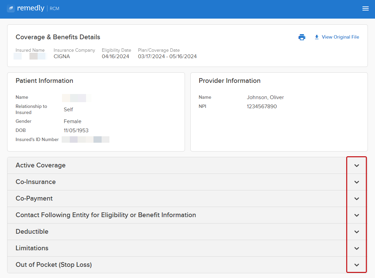Click the download arrow icon
This screenshot has width=375, height=278.
pyautogui.click(x=317, y=37)
